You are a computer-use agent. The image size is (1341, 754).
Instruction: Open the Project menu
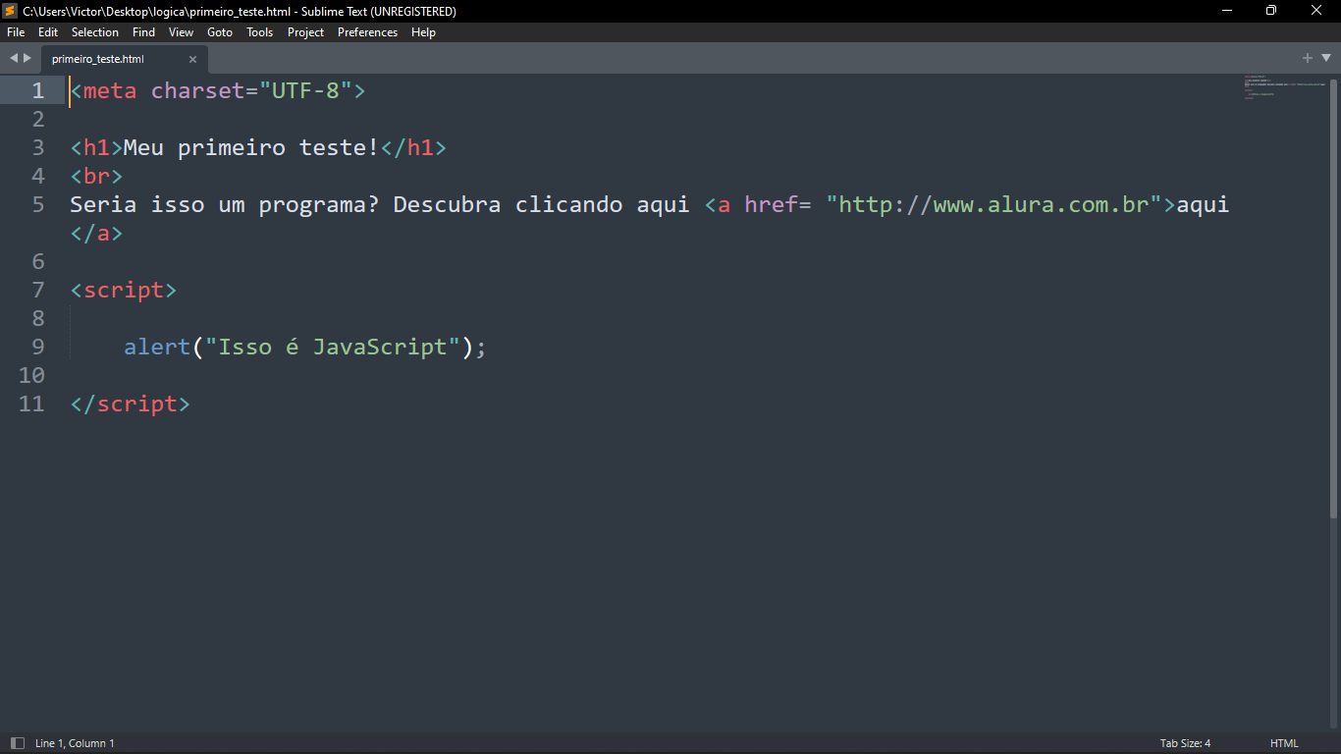305,32
